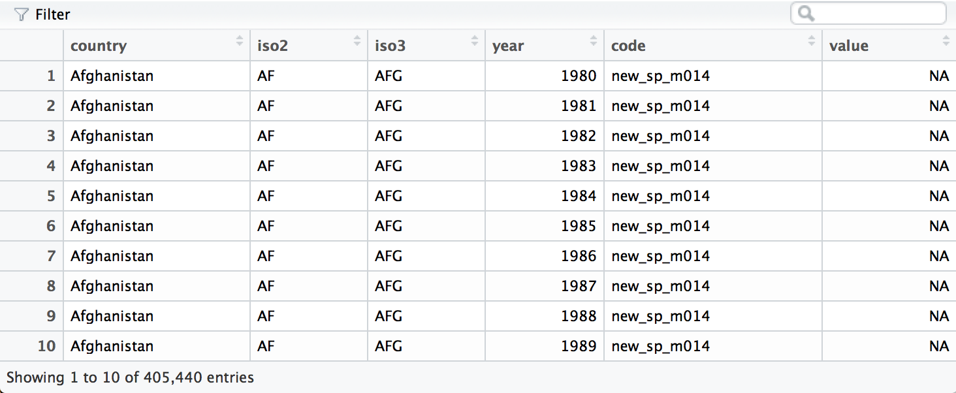Sort by country column arrows
This screenshot has height=393, width=956.
tap(240, 41)
